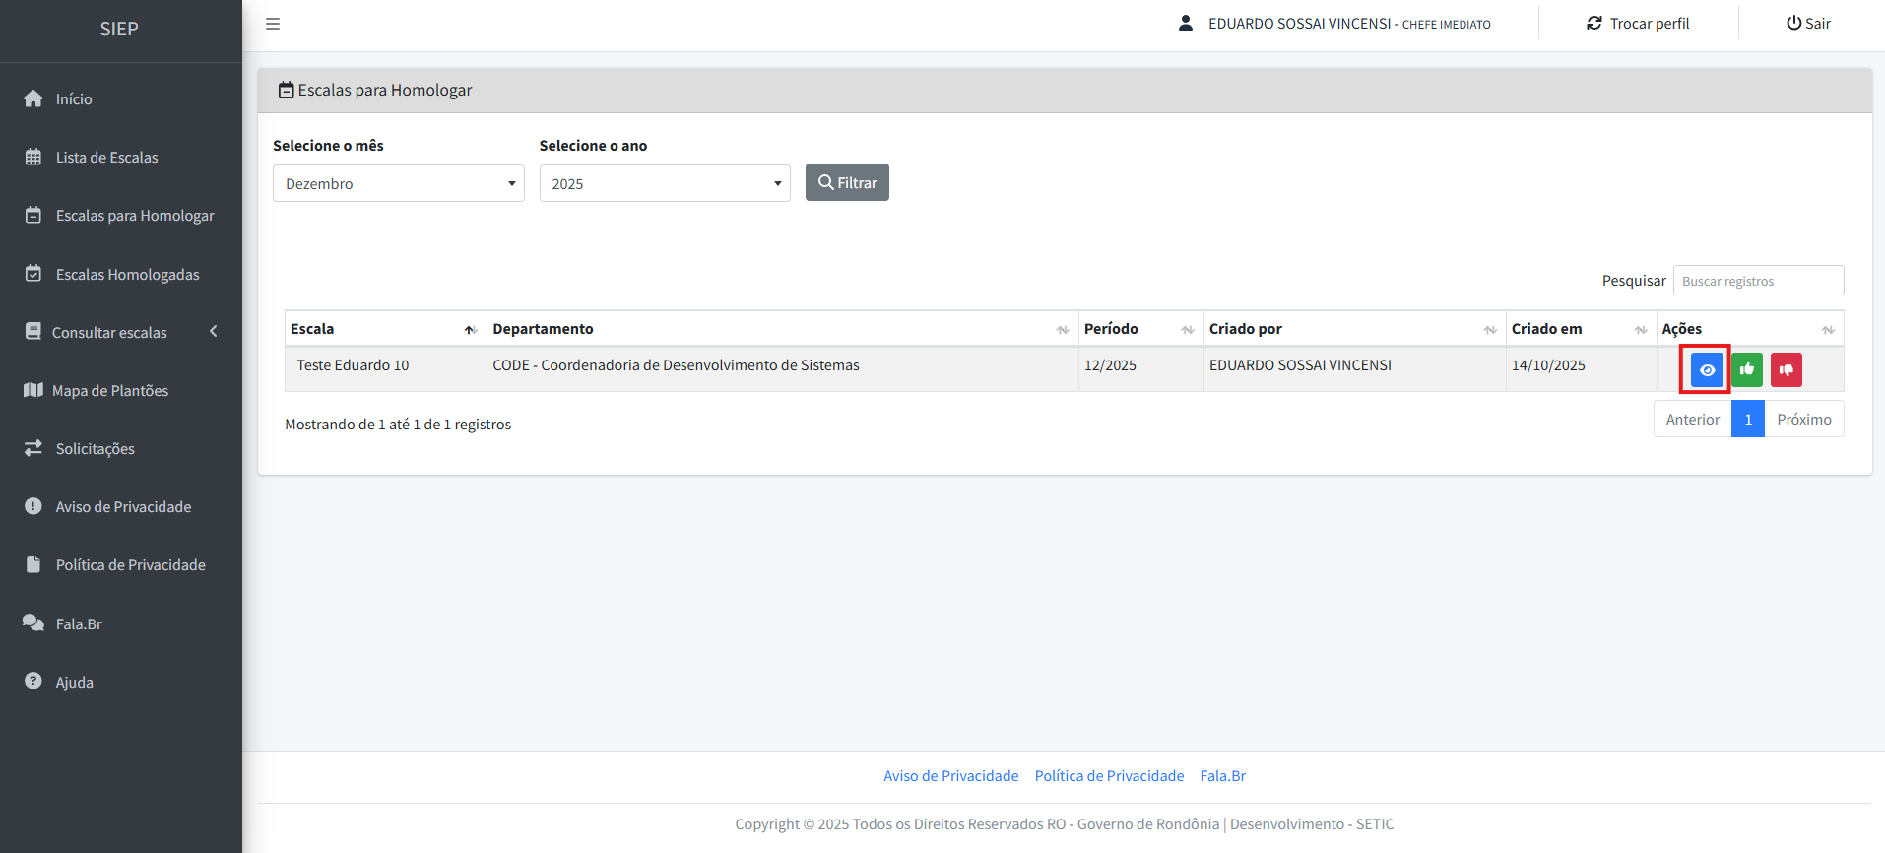Approve the scale with green thumbs-up

click(x=1747, y=370)
